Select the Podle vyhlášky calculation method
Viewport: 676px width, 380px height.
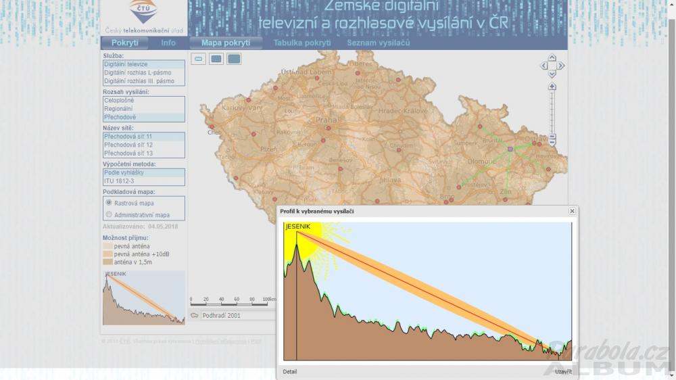(x=143, y=172)
